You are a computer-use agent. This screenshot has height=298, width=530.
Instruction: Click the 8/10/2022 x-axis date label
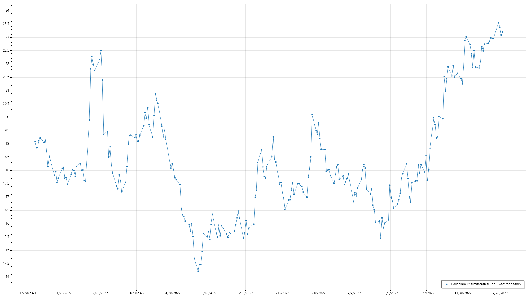(x=318, y=293)
